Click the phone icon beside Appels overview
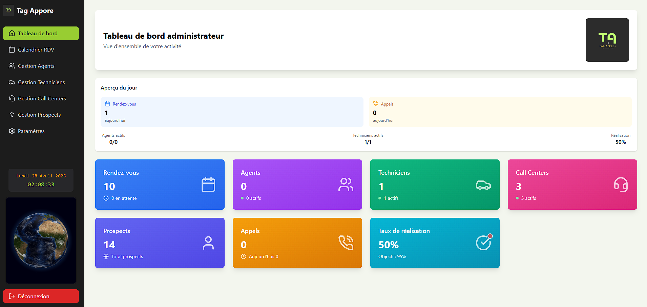Image resolution: width=647 pixels, height=307 pixels. pos(376,104)
